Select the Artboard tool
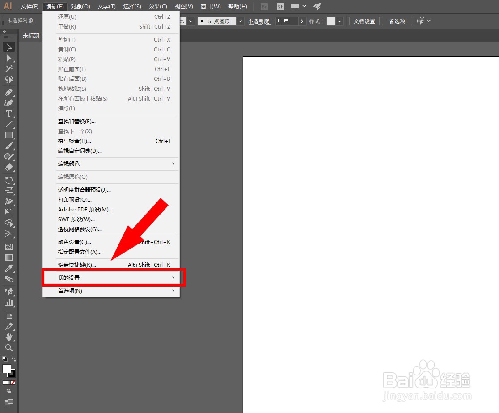Viewport: 499px width, 413px height. click(9, 316)
